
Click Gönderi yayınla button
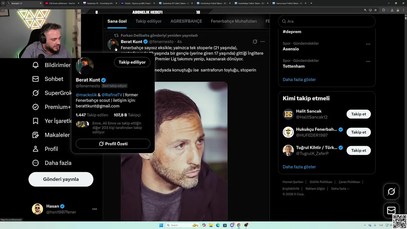[61, 179]
